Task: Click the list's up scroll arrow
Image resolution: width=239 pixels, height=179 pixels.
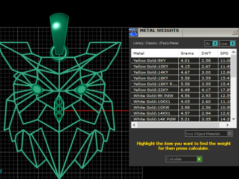Action: tap(234, 52)
